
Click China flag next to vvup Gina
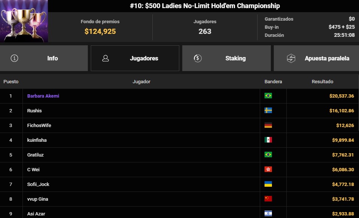[x=269, y=199]
